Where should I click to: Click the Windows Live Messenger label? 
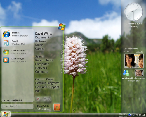click(134, 78)
